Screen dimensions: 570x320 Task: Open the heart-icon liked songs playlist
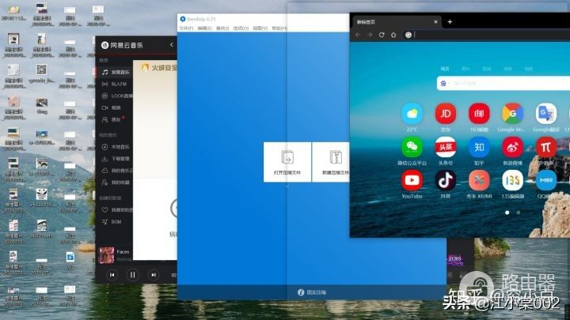116,209
